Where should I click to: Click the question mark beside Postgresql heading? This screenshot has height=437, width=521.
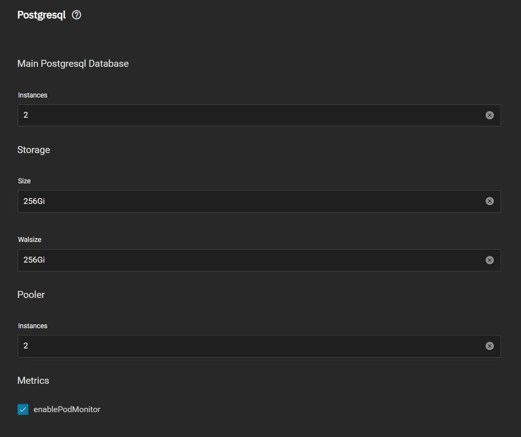coord(76,14)
